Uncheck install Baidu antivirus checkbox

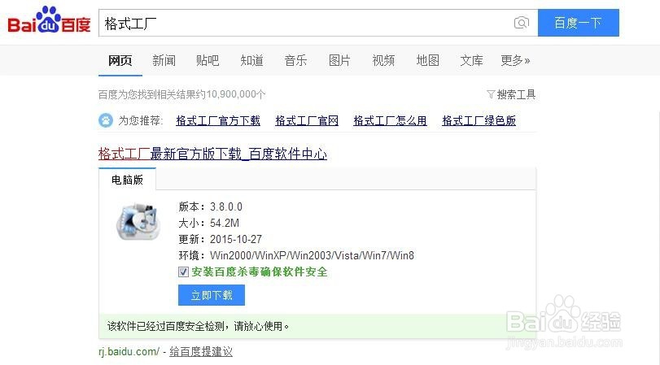coord(183,272)
